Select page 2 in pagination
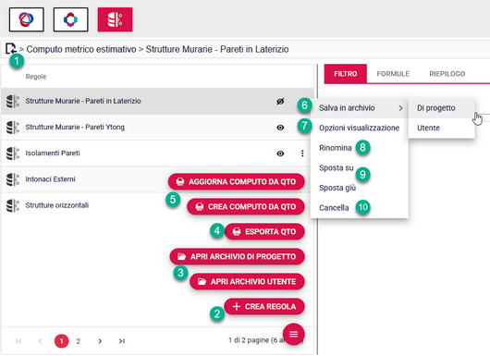The height and width of the screenshot is (356, 490). tap(79, 341)
